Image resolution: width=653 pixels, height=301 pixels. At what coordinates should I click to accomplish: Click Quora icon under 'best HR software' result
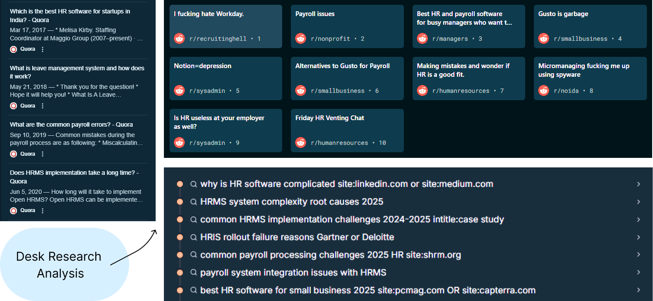click(x=13, y=49)
